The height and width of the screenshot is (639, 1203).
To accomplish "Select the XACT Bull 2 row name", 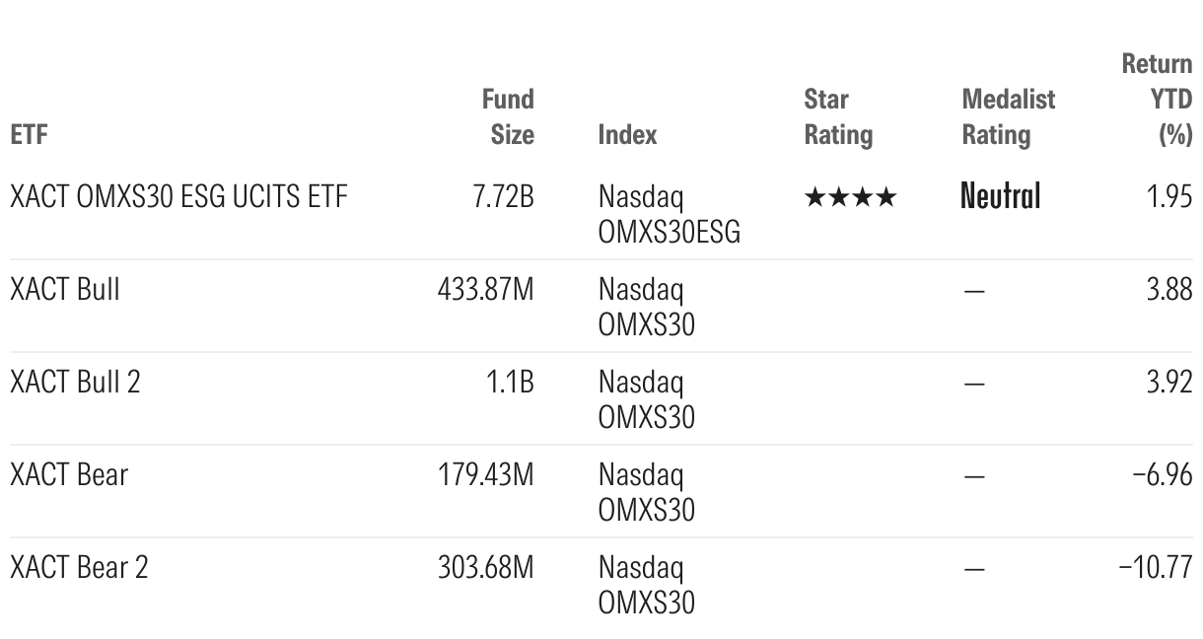I will click(75, 383).
